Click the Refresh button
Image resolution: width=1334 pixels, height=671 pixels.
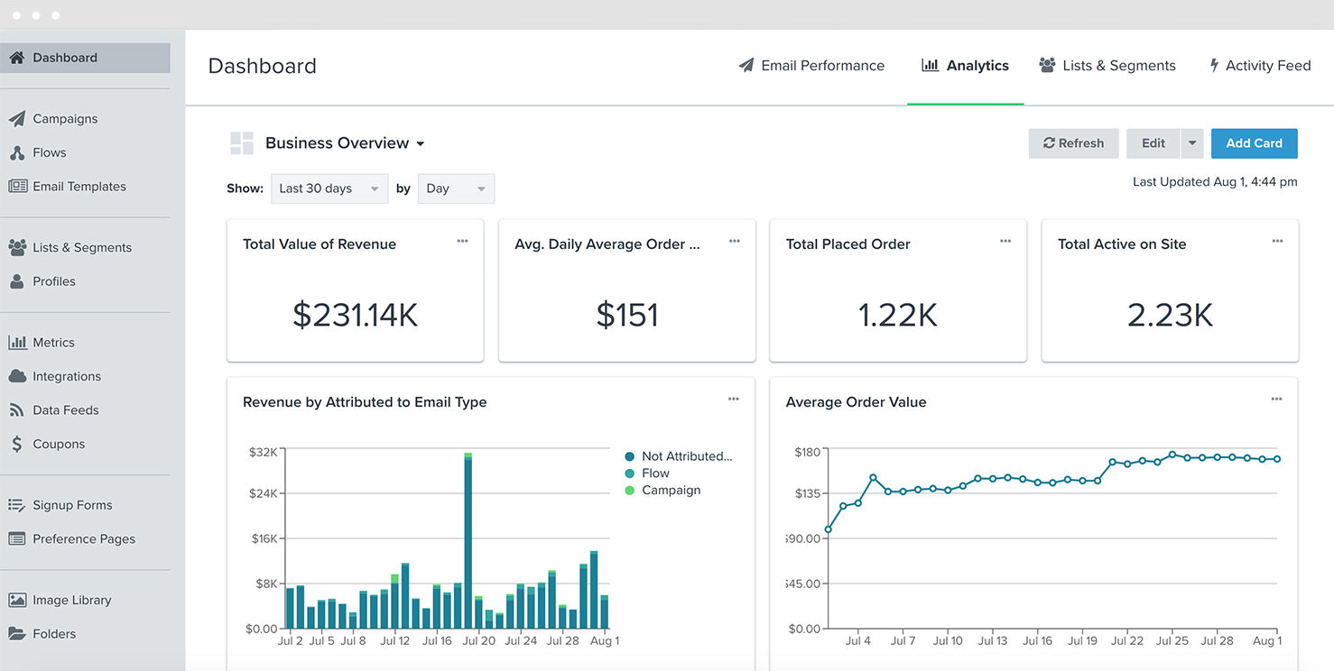[x=1073, y=143]
